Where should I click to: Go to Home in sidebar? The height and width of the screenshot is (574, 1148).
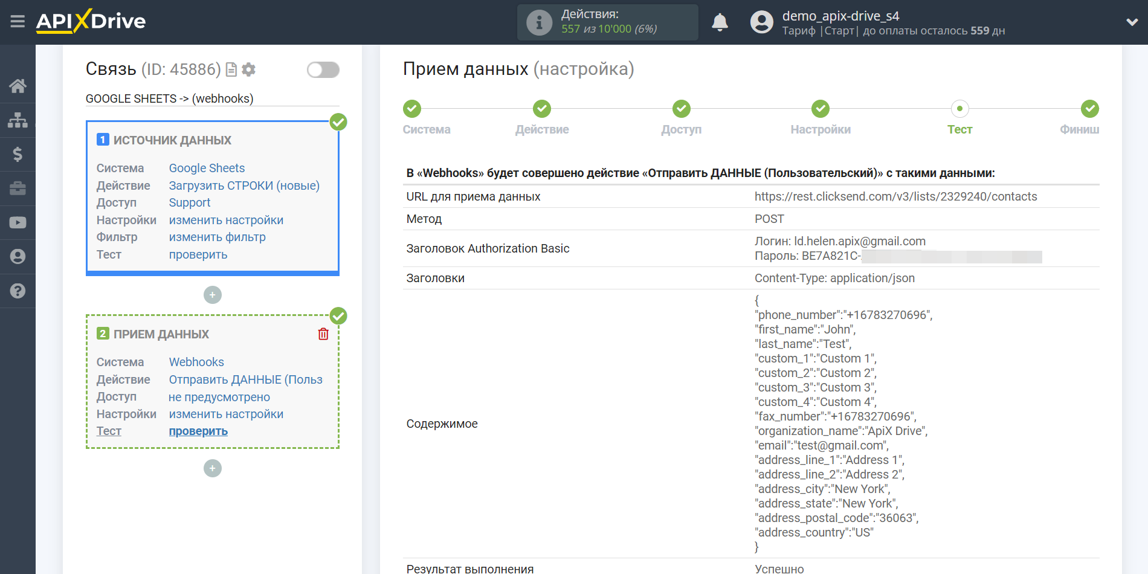18,86
